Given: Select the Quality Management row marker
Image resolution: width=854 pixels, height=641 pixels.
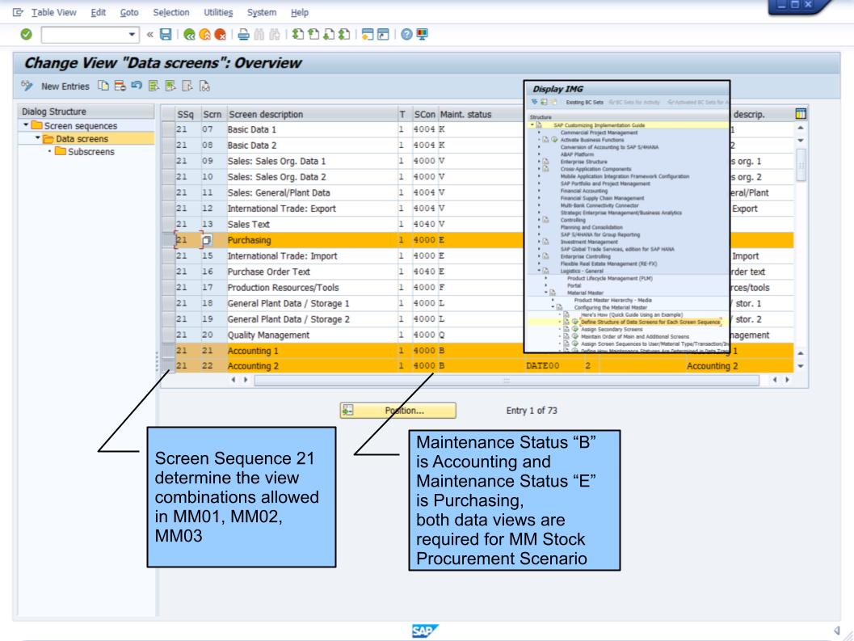Looking at the screenshot, I should 168,335.
